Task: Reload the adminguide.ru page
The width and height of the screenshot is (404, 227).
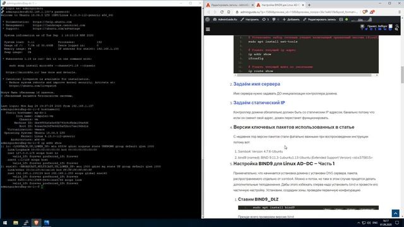Action: coord(222,12)
